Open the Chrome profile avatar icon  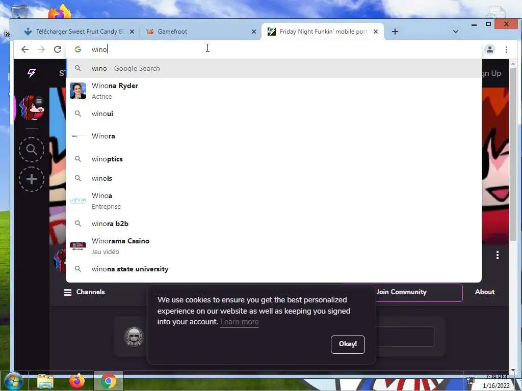click(490, 49)
